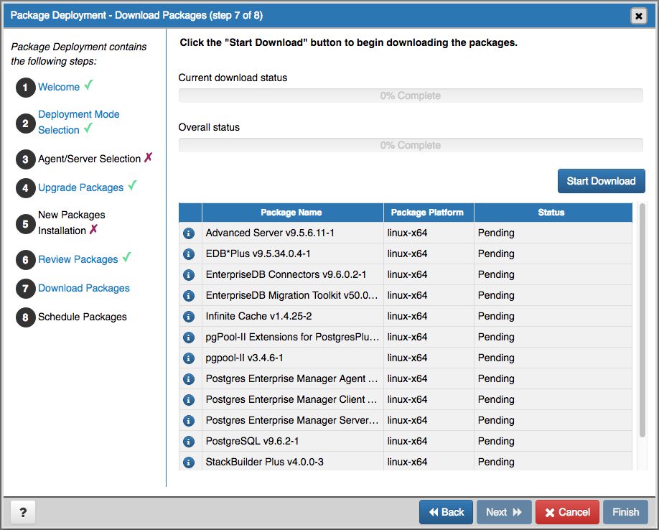Image resolution: width=659 pixels, height=530 pixels.
Task: Select EDB*Plus v9.5.34.0.4-1 name cell
Action: click(x=292, y=254)
